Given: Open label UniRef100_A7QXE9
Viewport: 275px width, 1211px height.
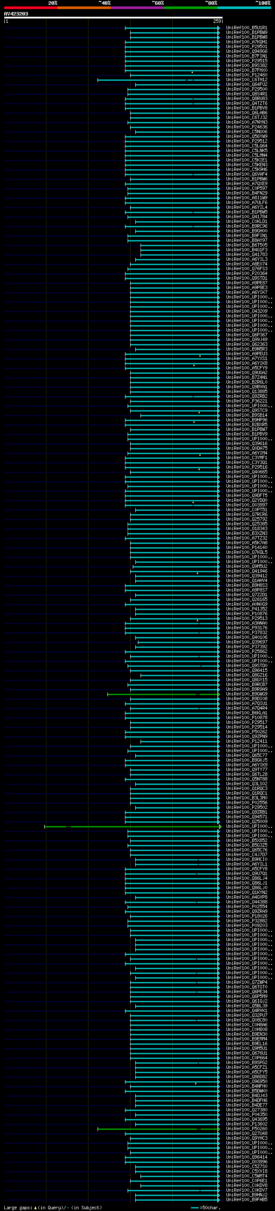Looking at the screenshot, I should tap(246, 183).
